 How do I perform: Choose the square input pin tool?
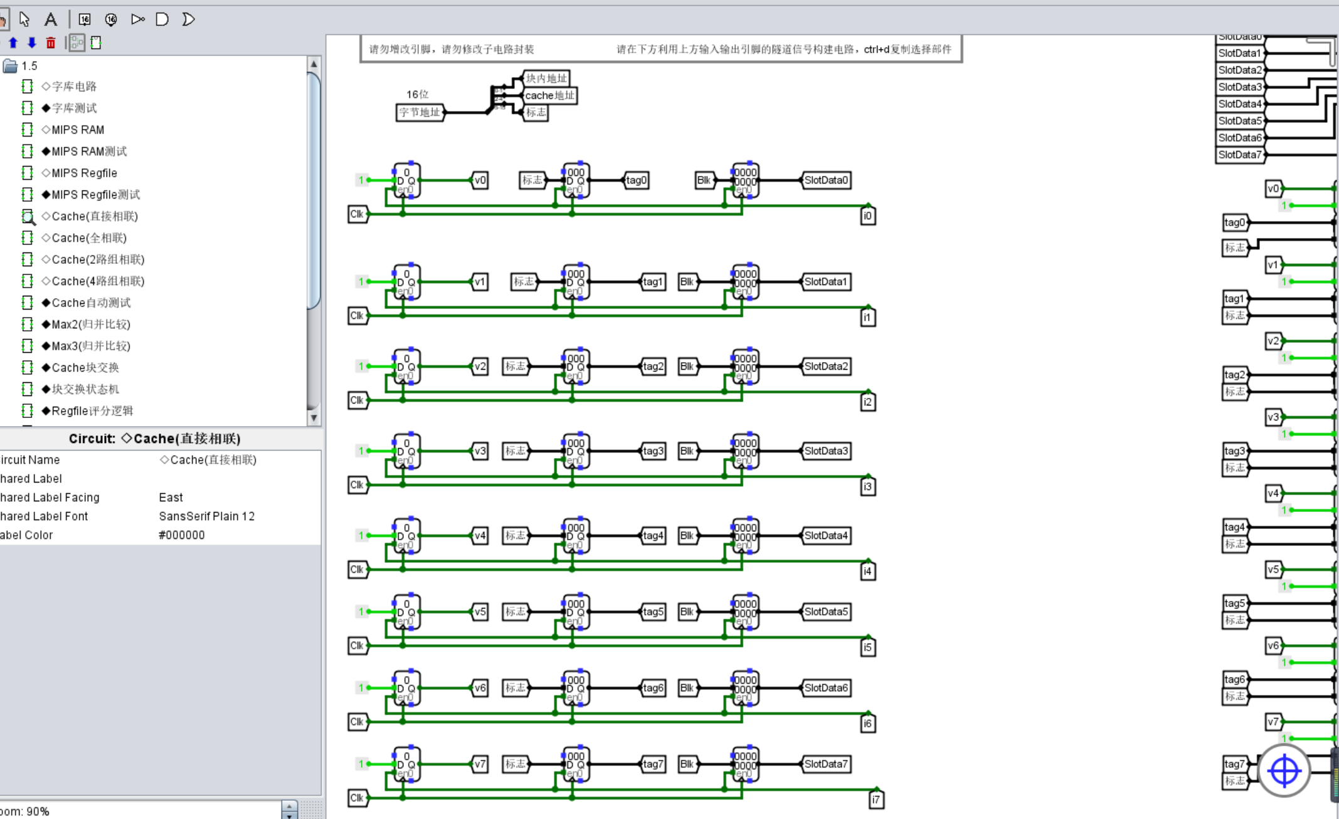(85, 19)
